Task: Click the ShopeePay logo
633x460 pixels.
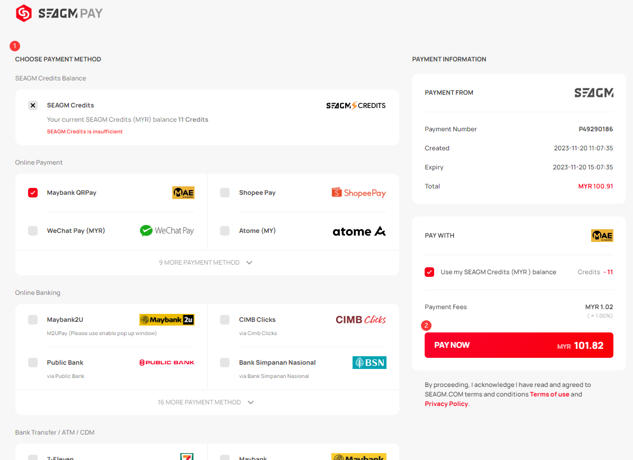Action: point(358,193)
